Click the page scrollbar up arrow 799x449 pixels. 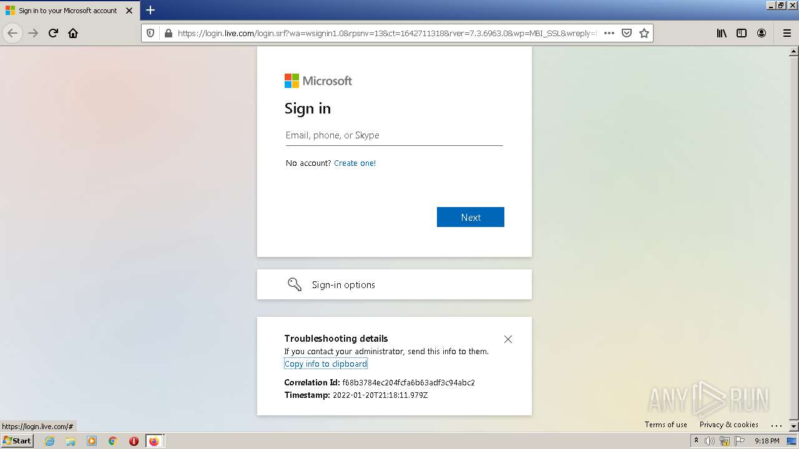point(794,51)
